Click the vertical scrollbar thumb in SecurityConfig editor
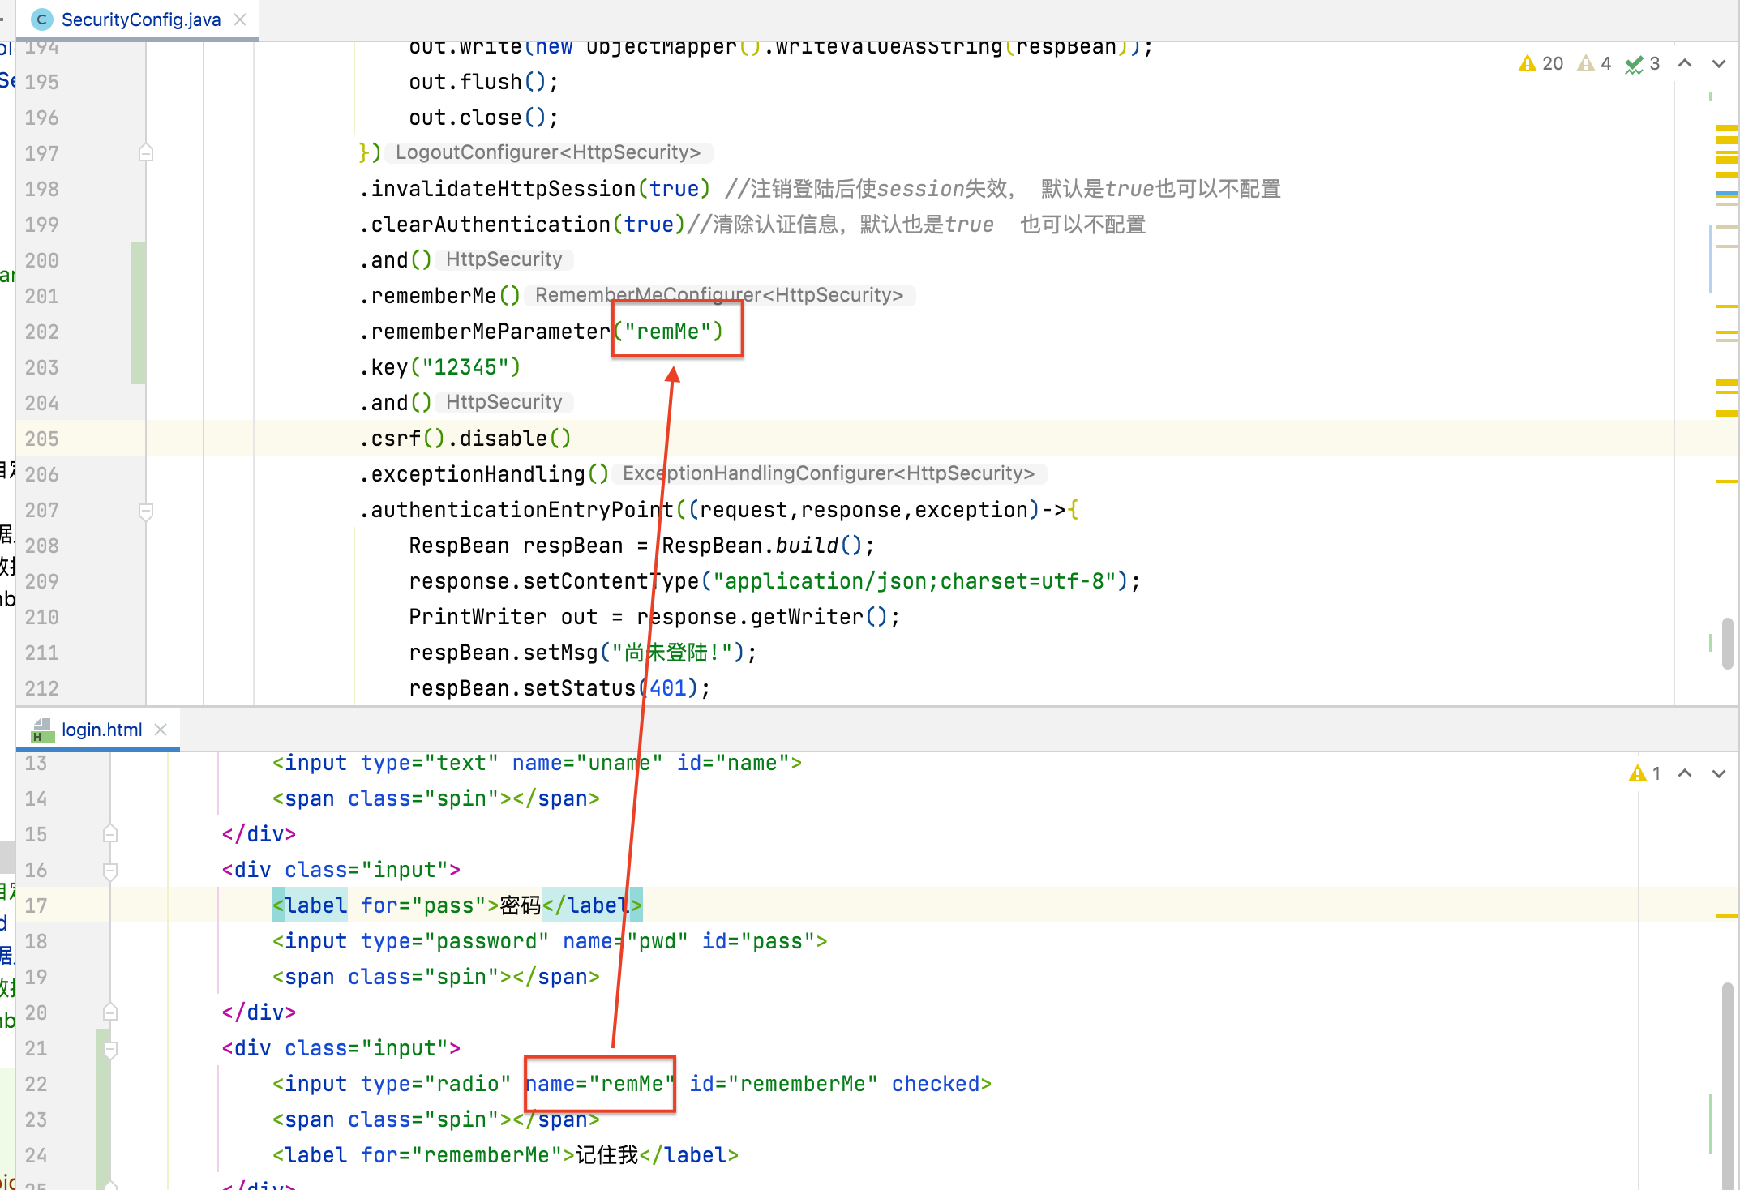 pos(1727,643)
